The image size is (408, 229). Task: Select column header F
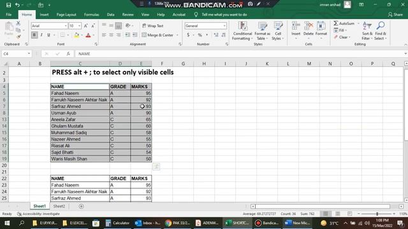162,64
